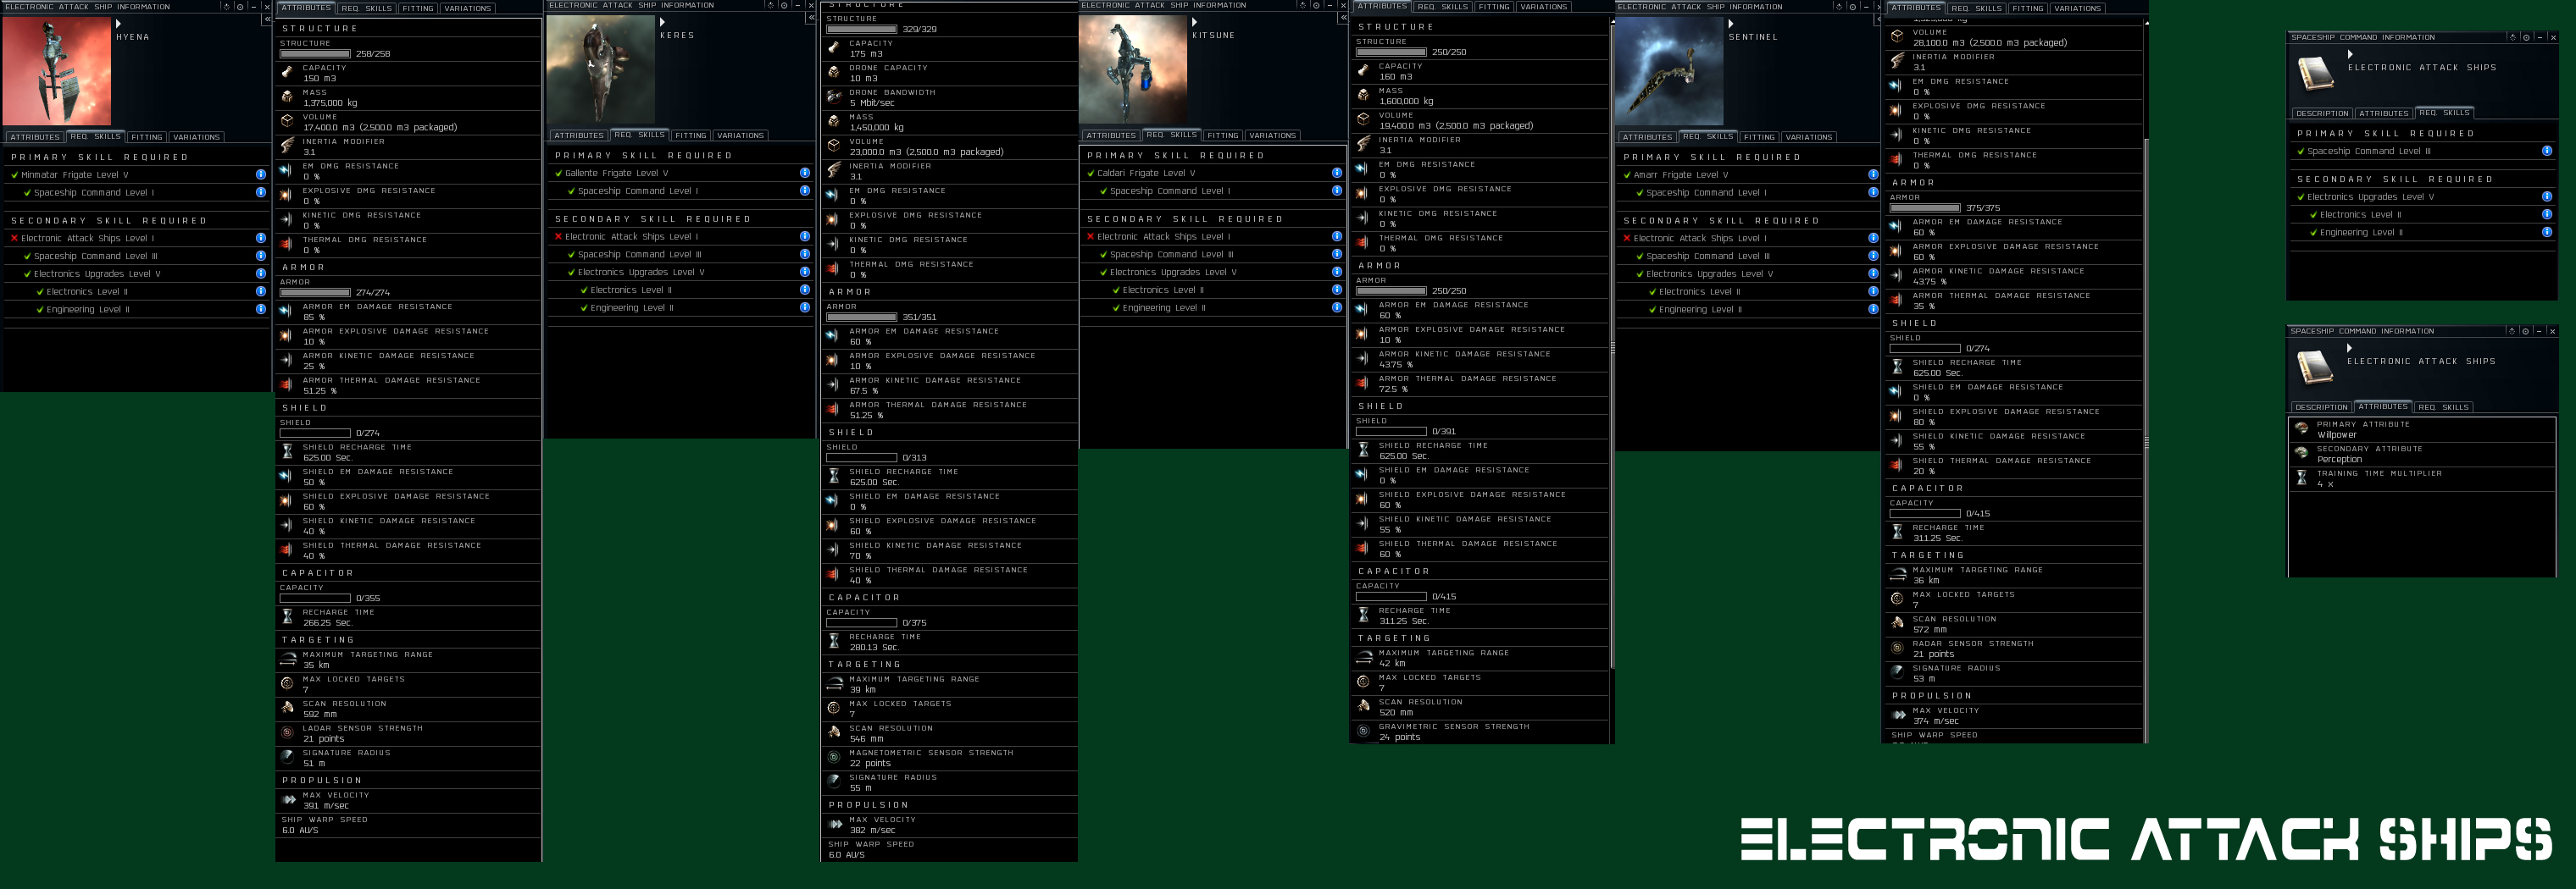
Task: Click the Secondary Attribute Perception brain icon
Action: tap(2301, 454)
